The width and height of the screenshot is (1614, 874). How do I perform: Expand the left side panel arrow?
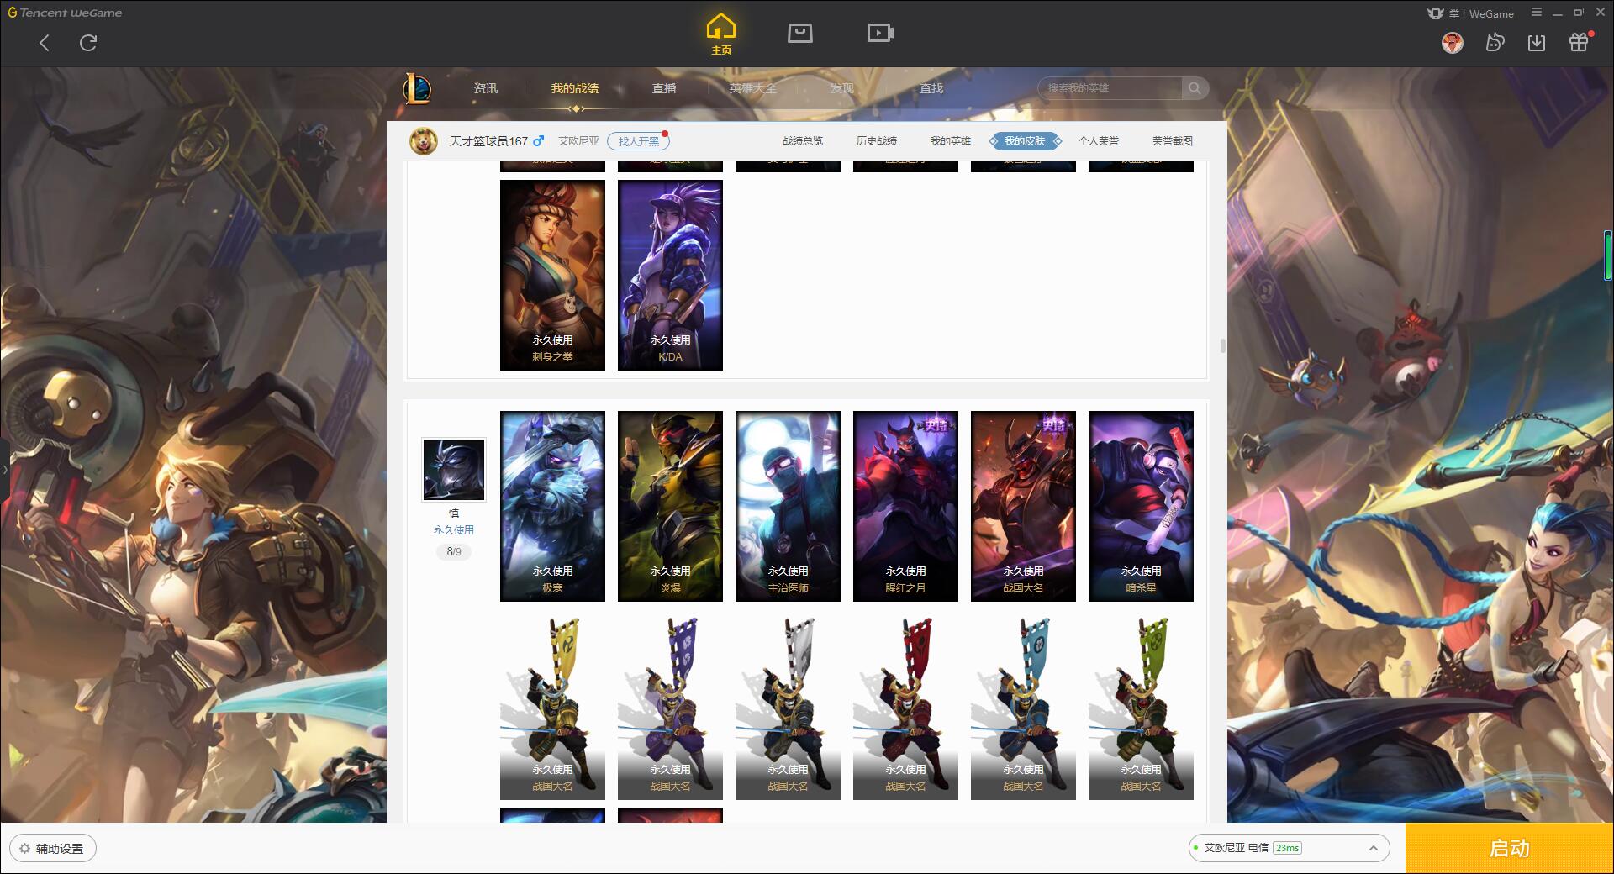pyautogui.click(x=4, y=469)
